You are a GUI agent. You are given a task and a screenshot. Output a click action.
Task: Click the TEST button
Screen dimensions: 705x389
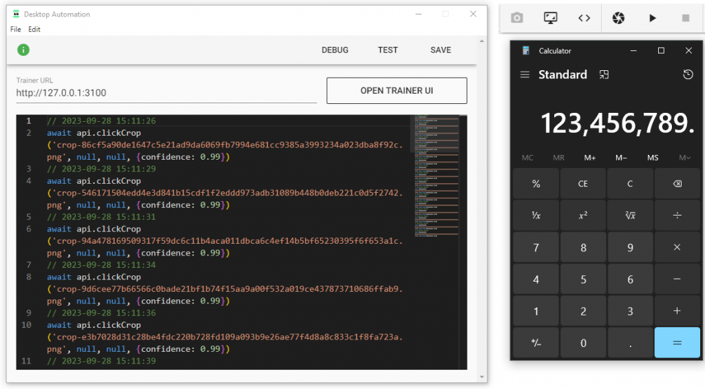pos(388,50)
